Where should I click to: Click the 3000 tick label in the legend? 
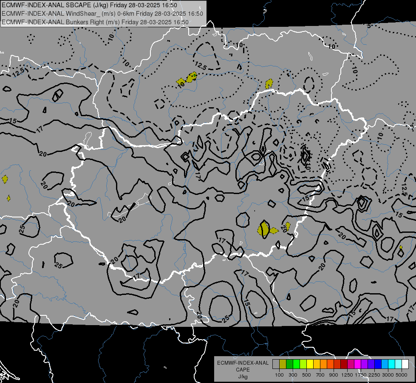click(x=388, y=375)
